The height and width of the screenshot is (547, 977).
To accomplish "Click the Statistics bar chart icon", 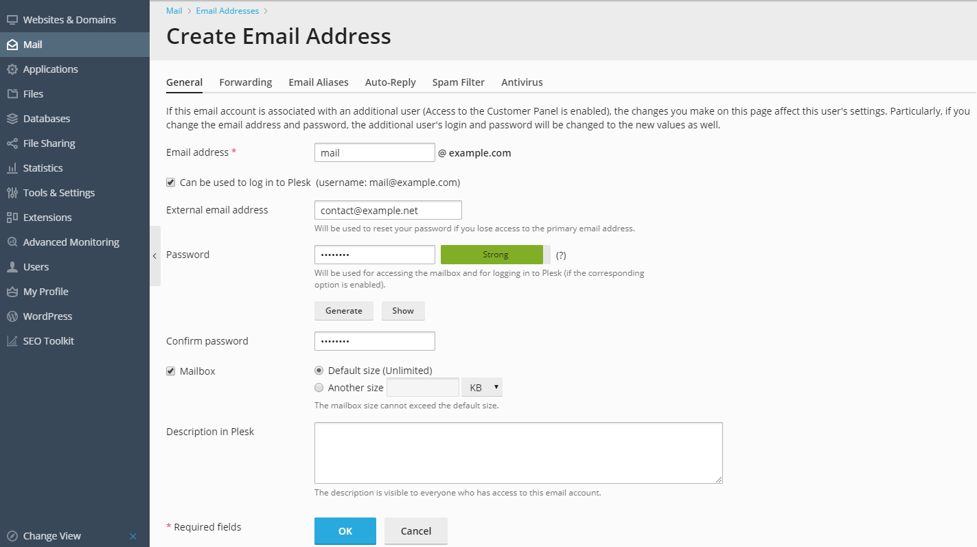I will click(x=12, y=168).
